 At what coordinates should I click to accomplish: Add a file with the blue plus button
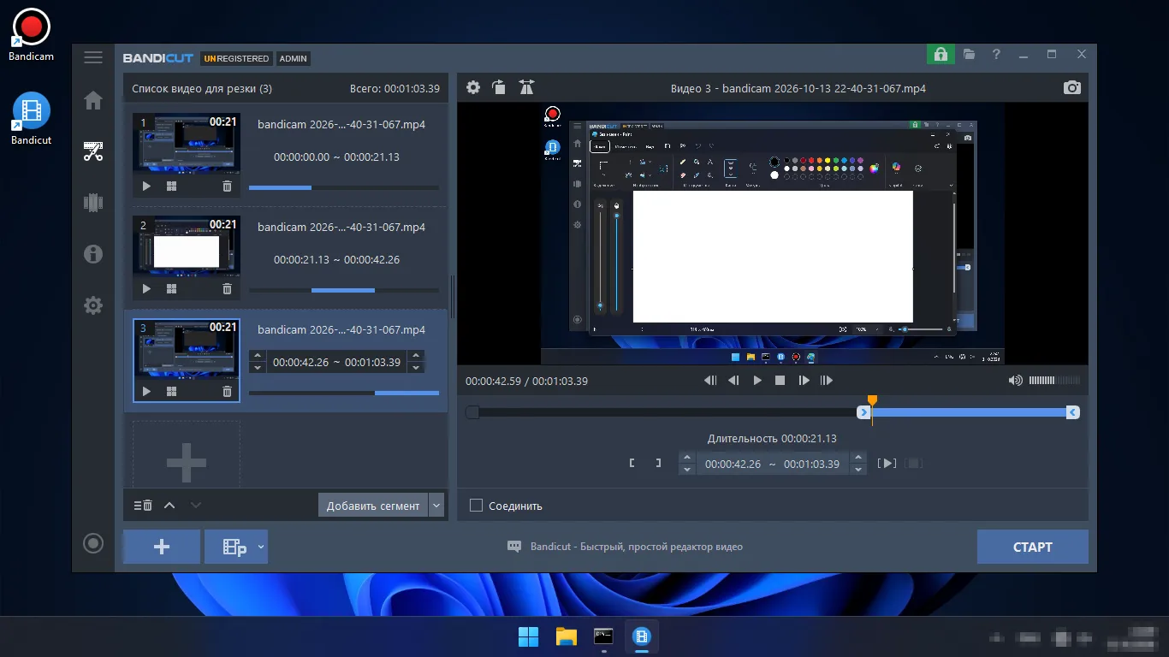point(162,547)
